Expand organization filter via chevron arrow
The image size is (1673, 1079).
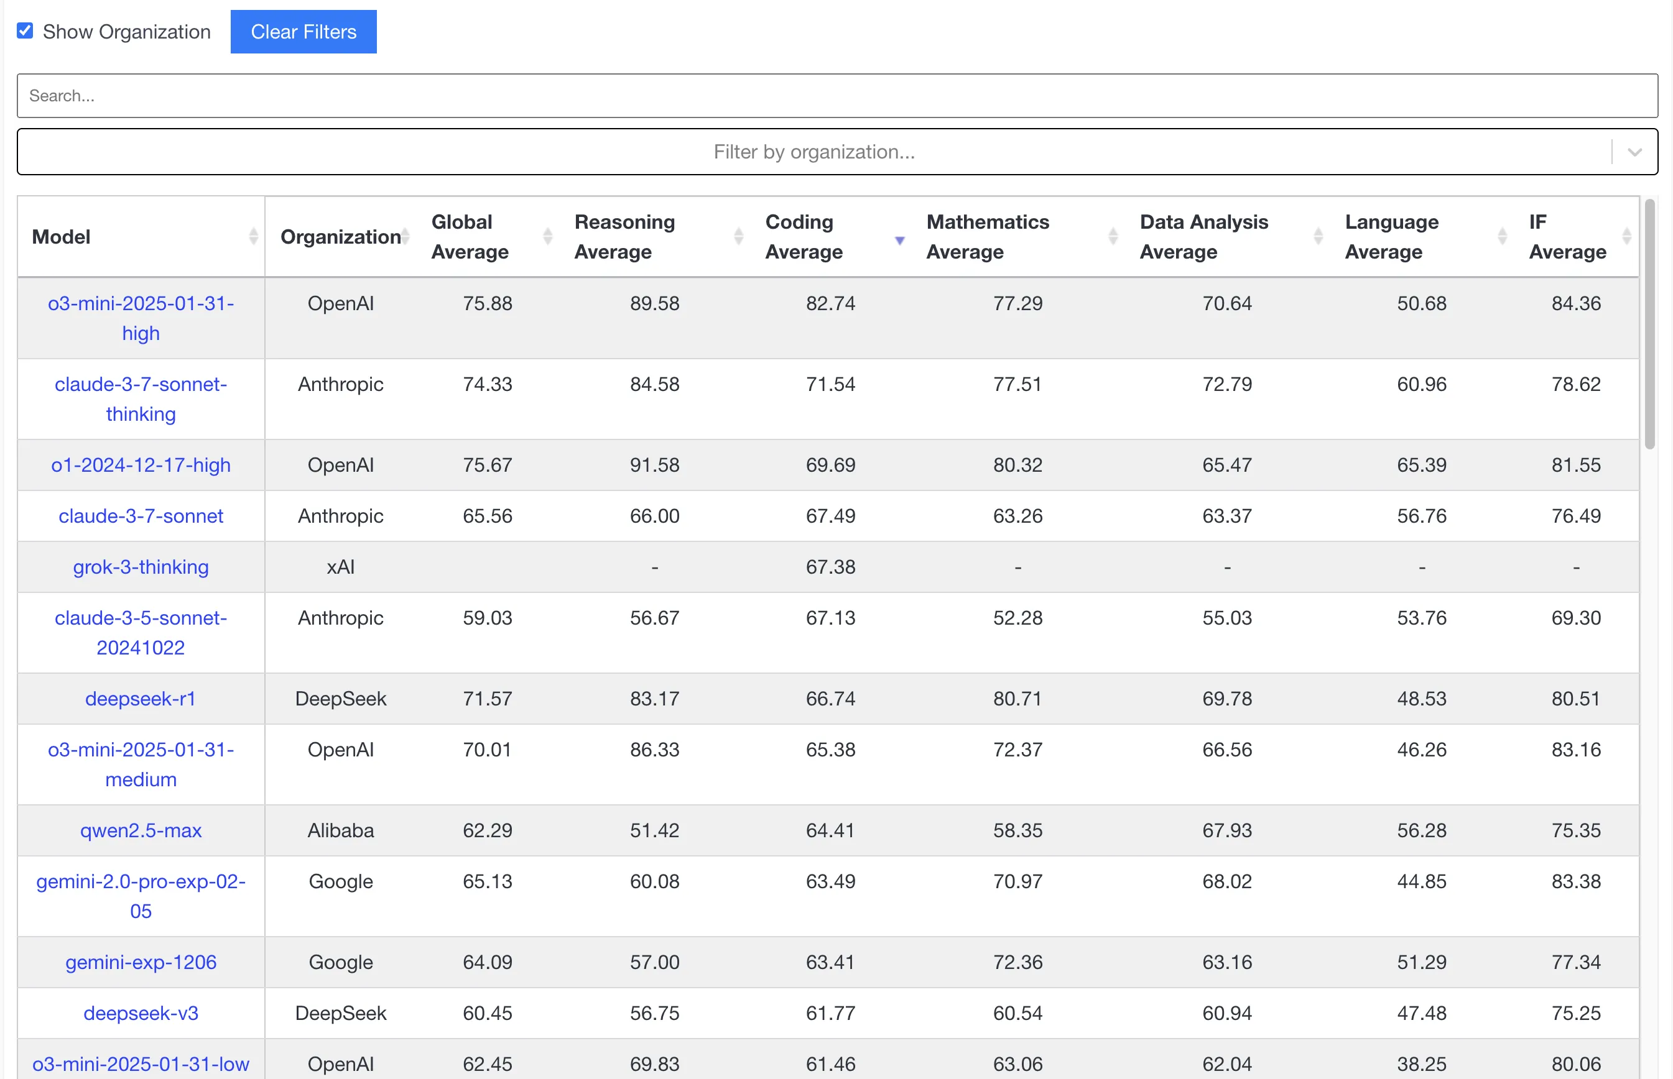point(1634,152)
